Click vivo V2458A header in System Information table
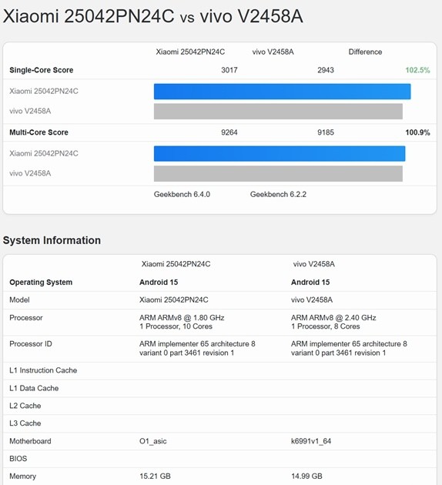Viewport: 442px width, 485px height. 313,264
